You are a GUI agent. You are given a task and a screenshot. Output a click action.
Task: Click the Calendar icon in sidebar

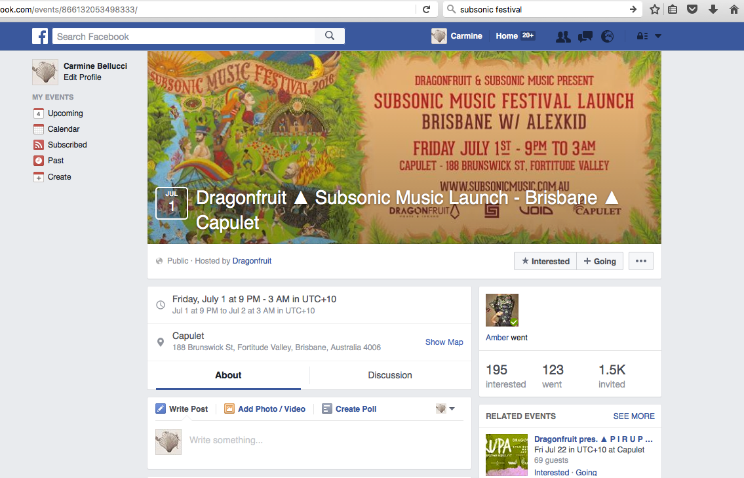(x=39, y=129)
